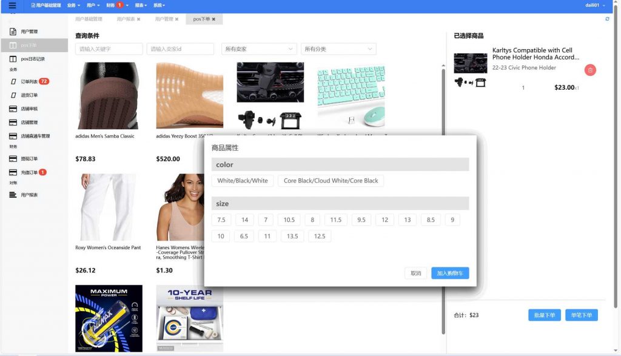Click the 加入购物车 button

coord(450,274)
